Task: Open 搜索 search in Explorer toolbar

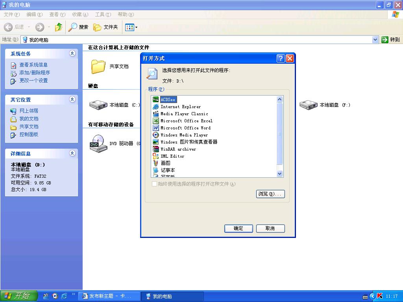Action: [78, 27]
